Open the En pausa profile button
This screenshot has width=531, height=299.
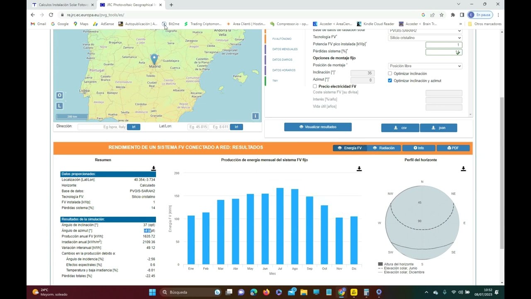click(480, 15)
